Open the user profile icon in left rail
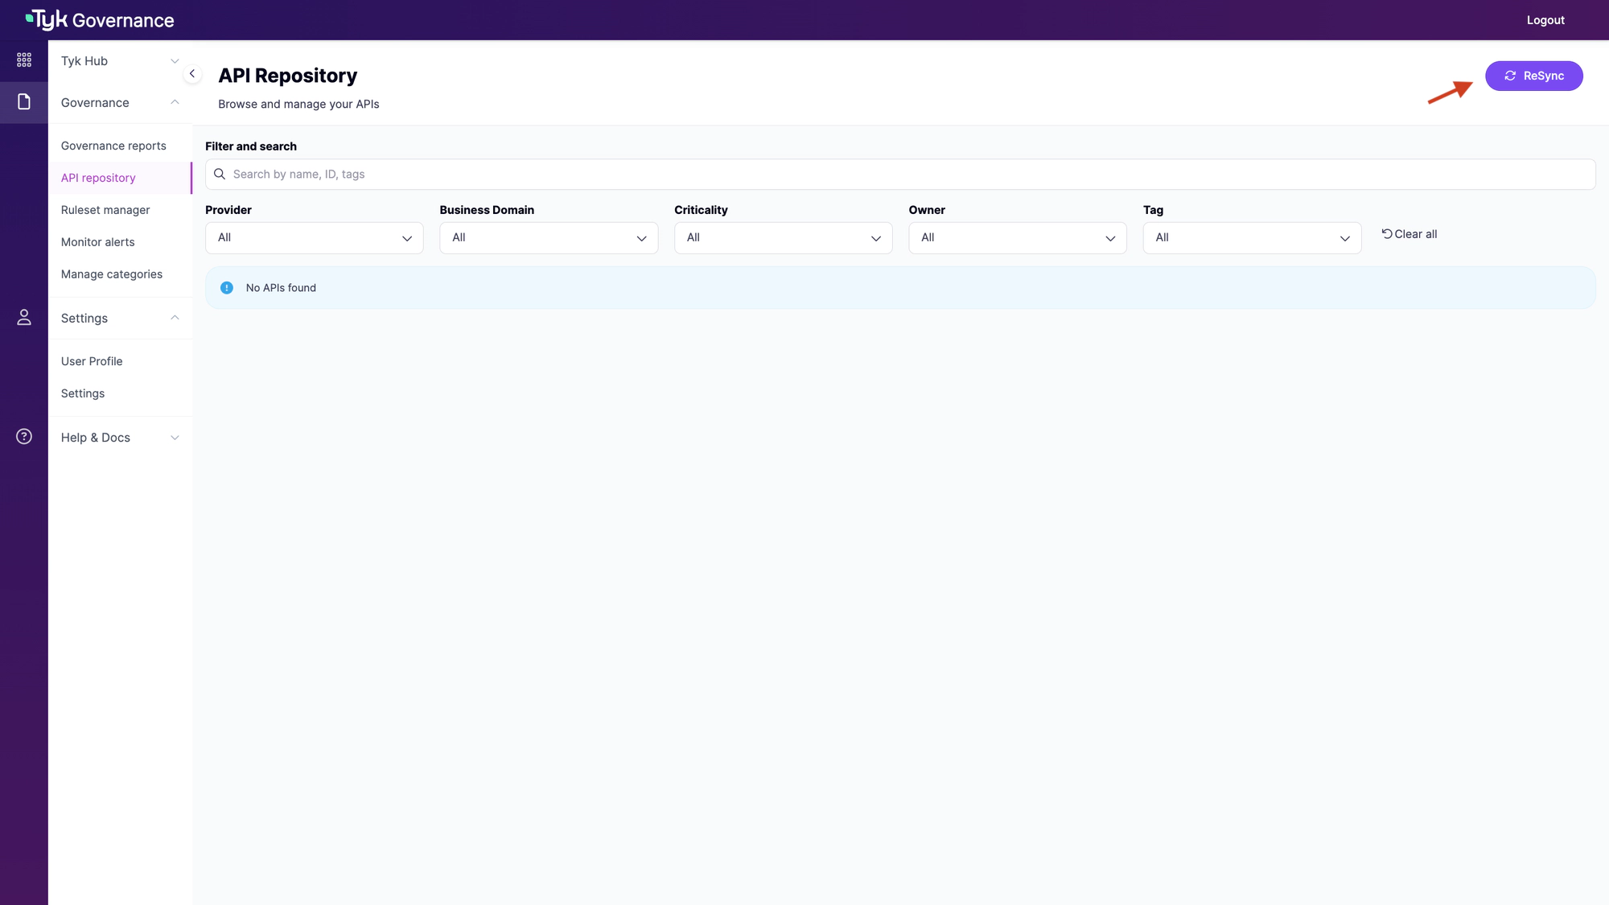This screenshot has width=1609, height=905. pos(24,318)
